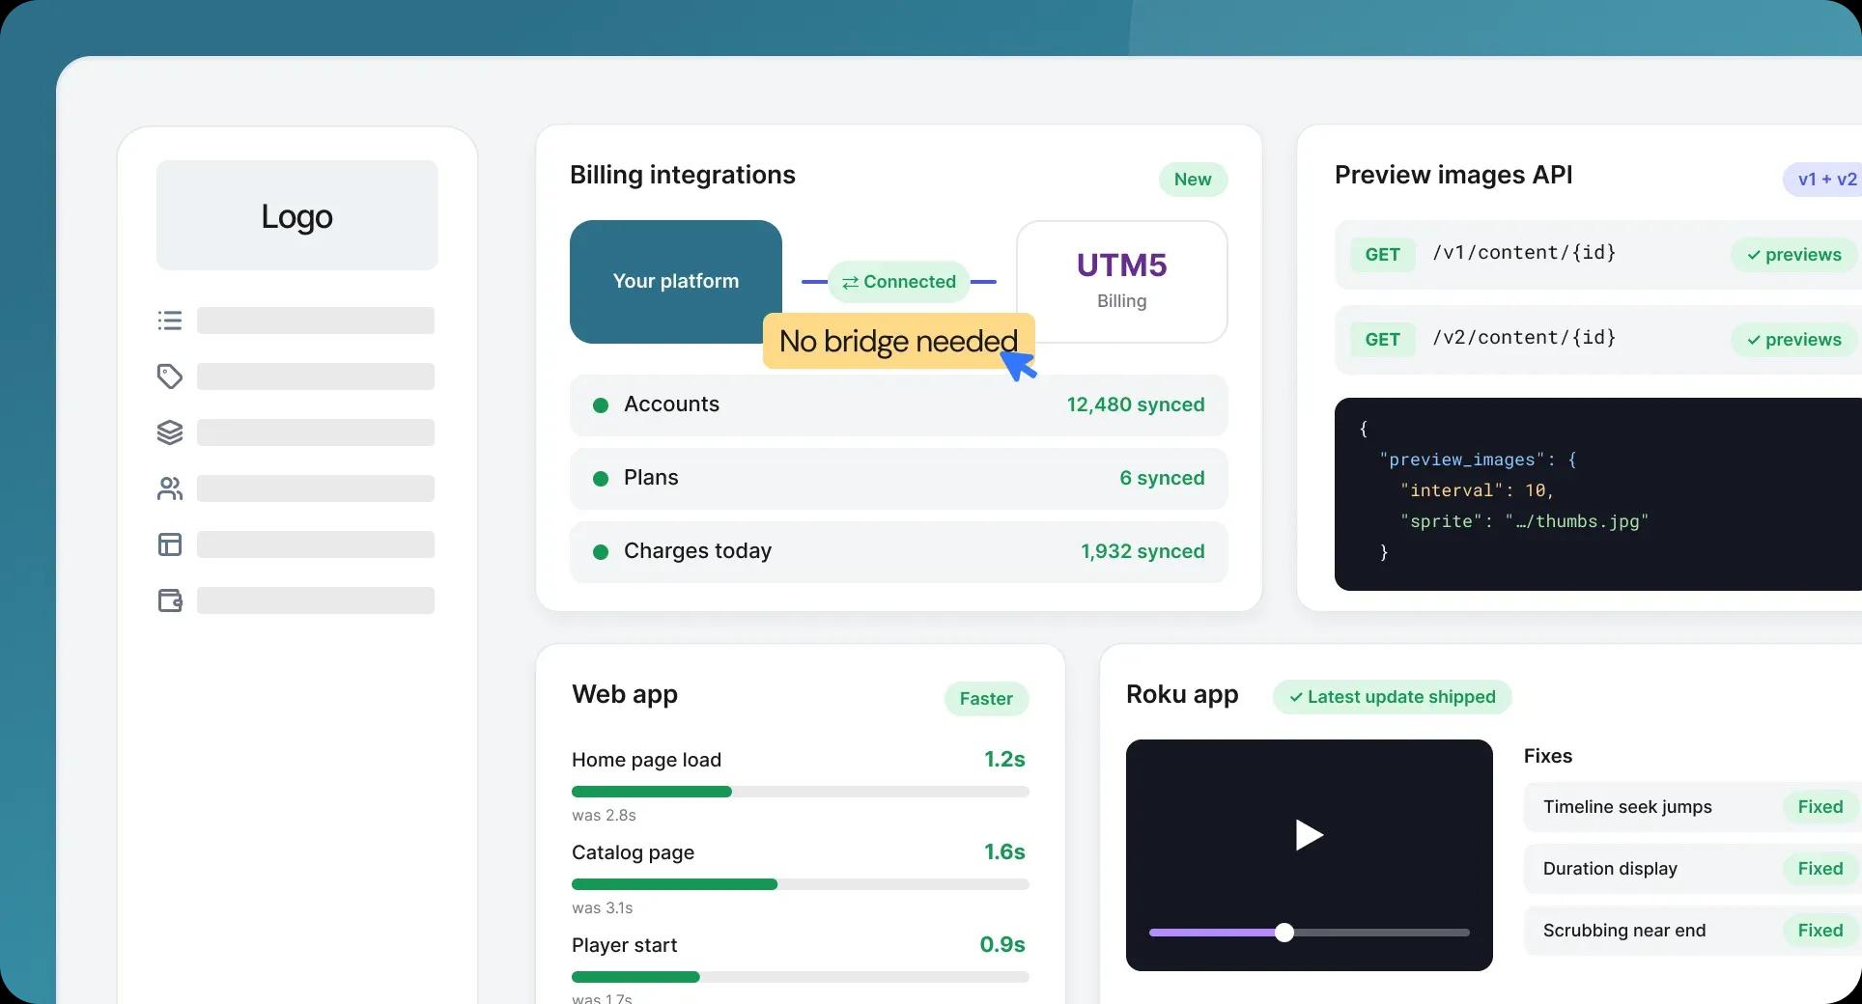Click the v1 + v2 version badge
The image size is (1862, 1004).
pyautogui.click(x=1822, y=180)
